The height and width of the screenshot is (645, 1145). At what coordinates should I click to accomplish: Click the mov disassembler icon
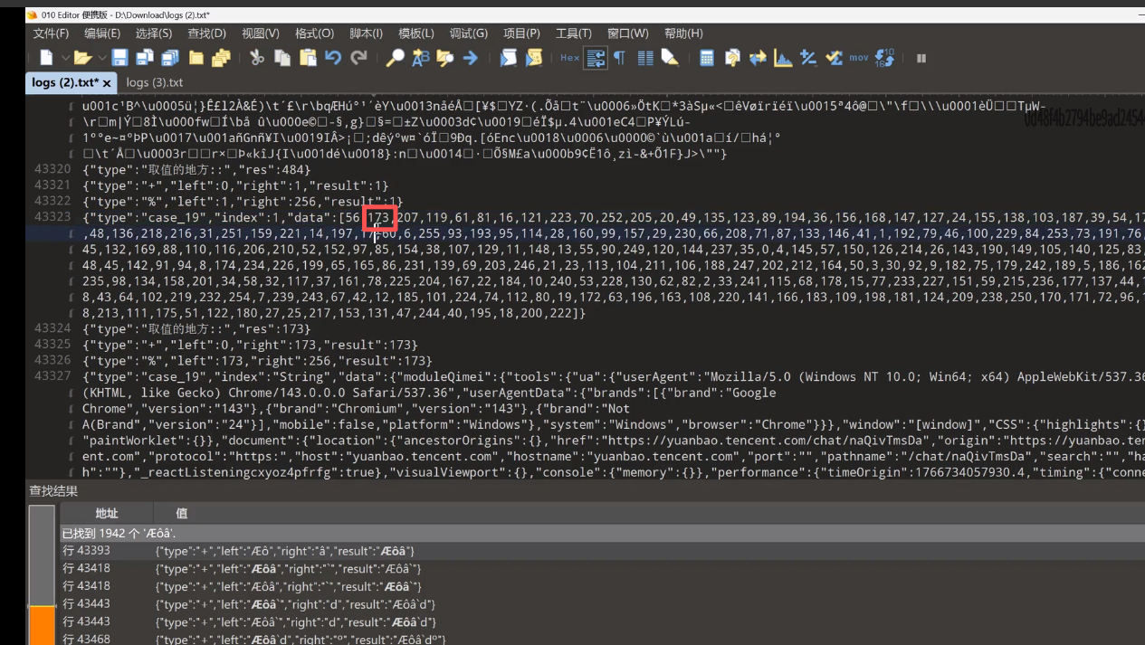coord(859,58)
